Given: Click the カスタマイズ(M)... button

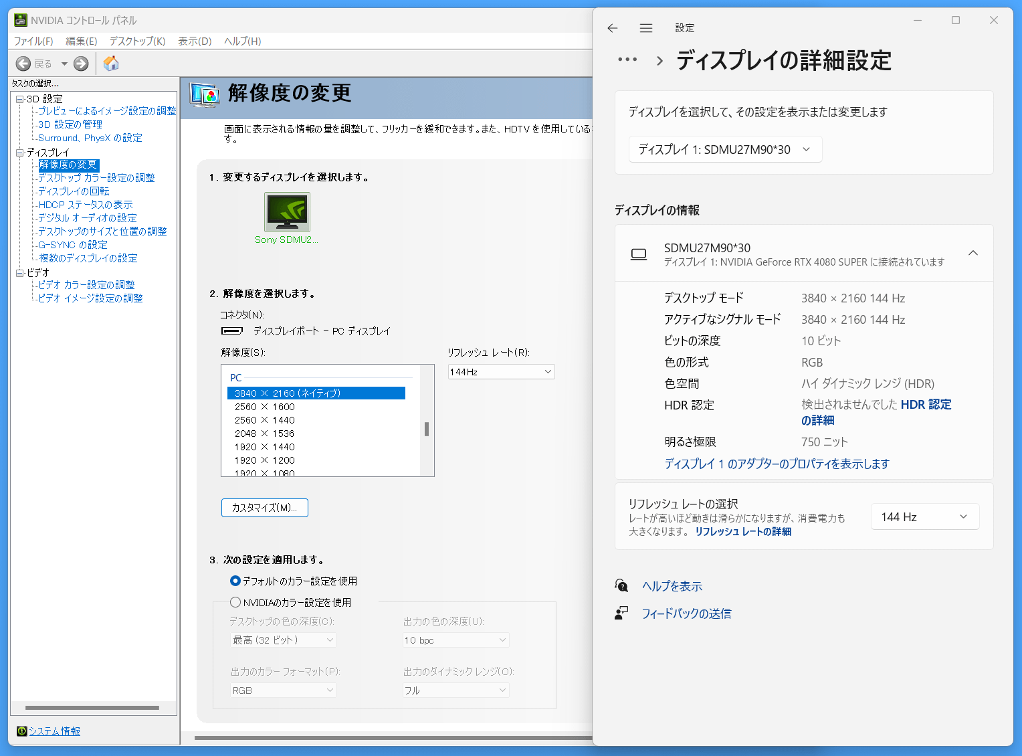Looking at the screenshot, I should click(x=265, y=508).
